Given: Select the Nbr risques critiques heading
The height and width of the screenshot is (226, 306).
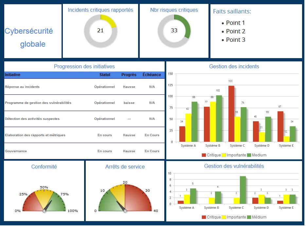Looking at the screenshot, I should pyautogui.click(x=174, y=10).
